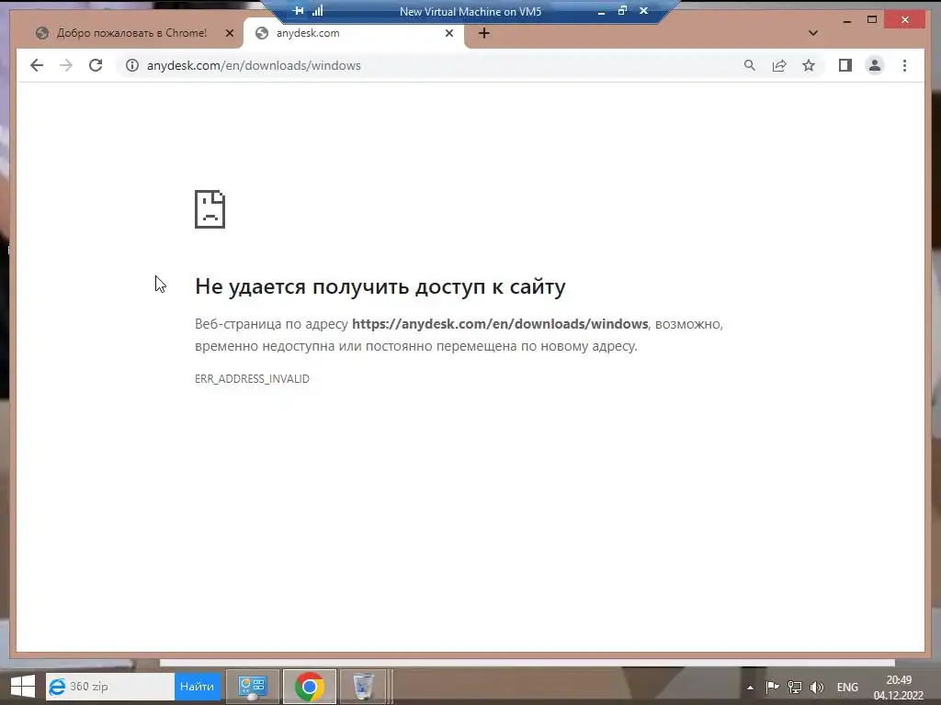The width and height of the screenshot is (941, 705).
Task: Open the Chrome profile avatar menu
Action: tap(875, 65)
